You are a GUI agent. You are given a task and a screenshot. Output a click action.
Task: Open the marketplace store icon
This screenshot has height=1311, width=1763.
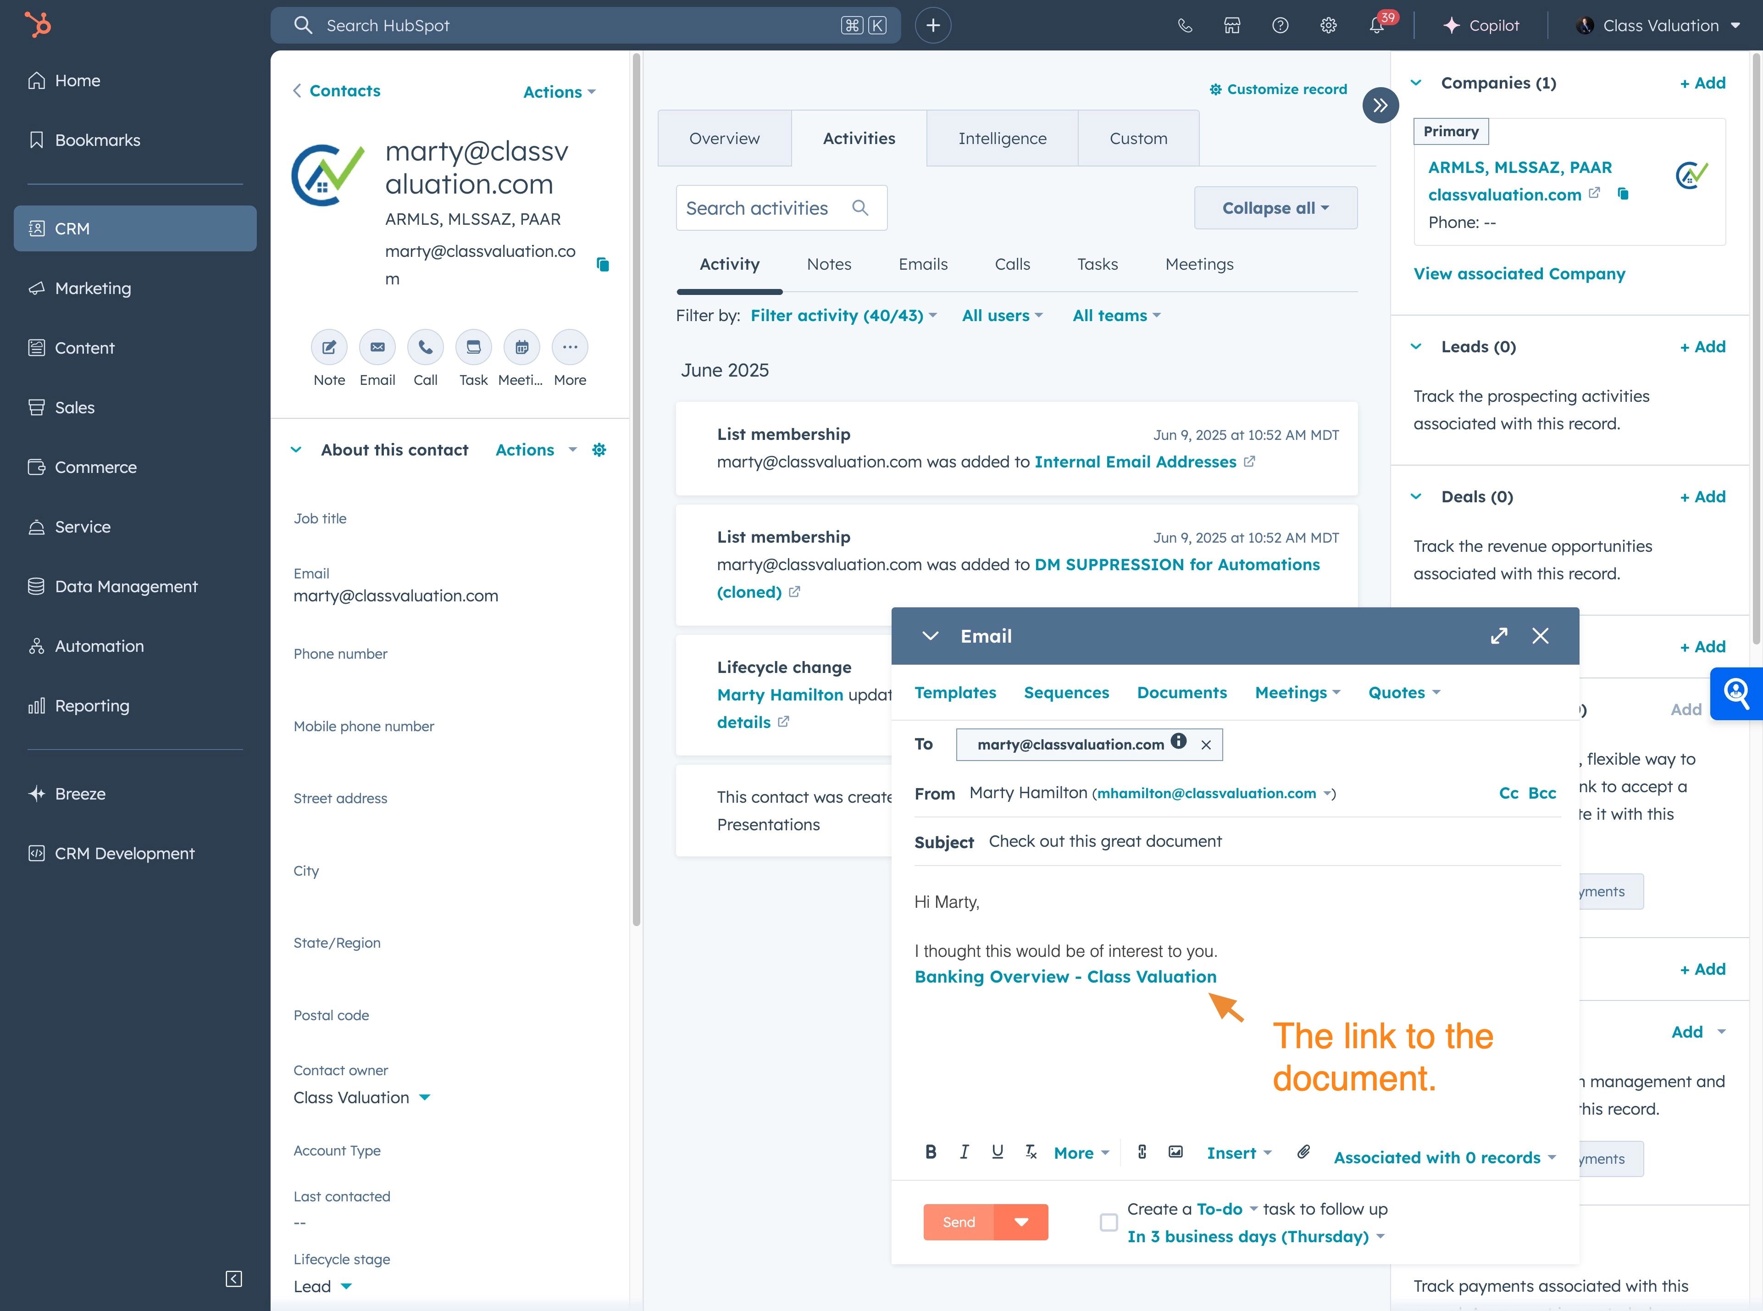[x=1231, y=25]
